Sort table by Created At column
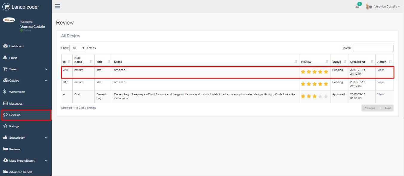 (362, 62)
